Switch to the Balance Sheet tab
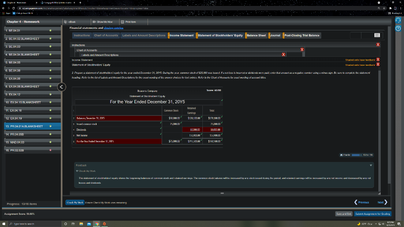Viewport: 404px width, 227px height. [256, 35]
